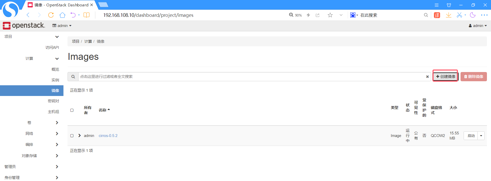
Task: Click the lightning speed mode icon
Action: tap(308, 15)
